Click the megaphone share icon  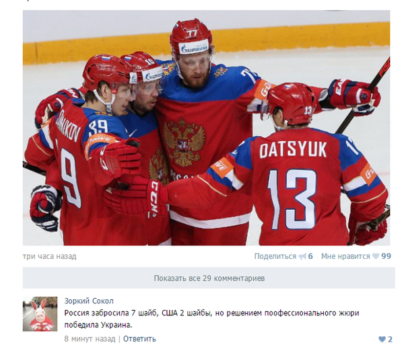[x=302, y=256]
